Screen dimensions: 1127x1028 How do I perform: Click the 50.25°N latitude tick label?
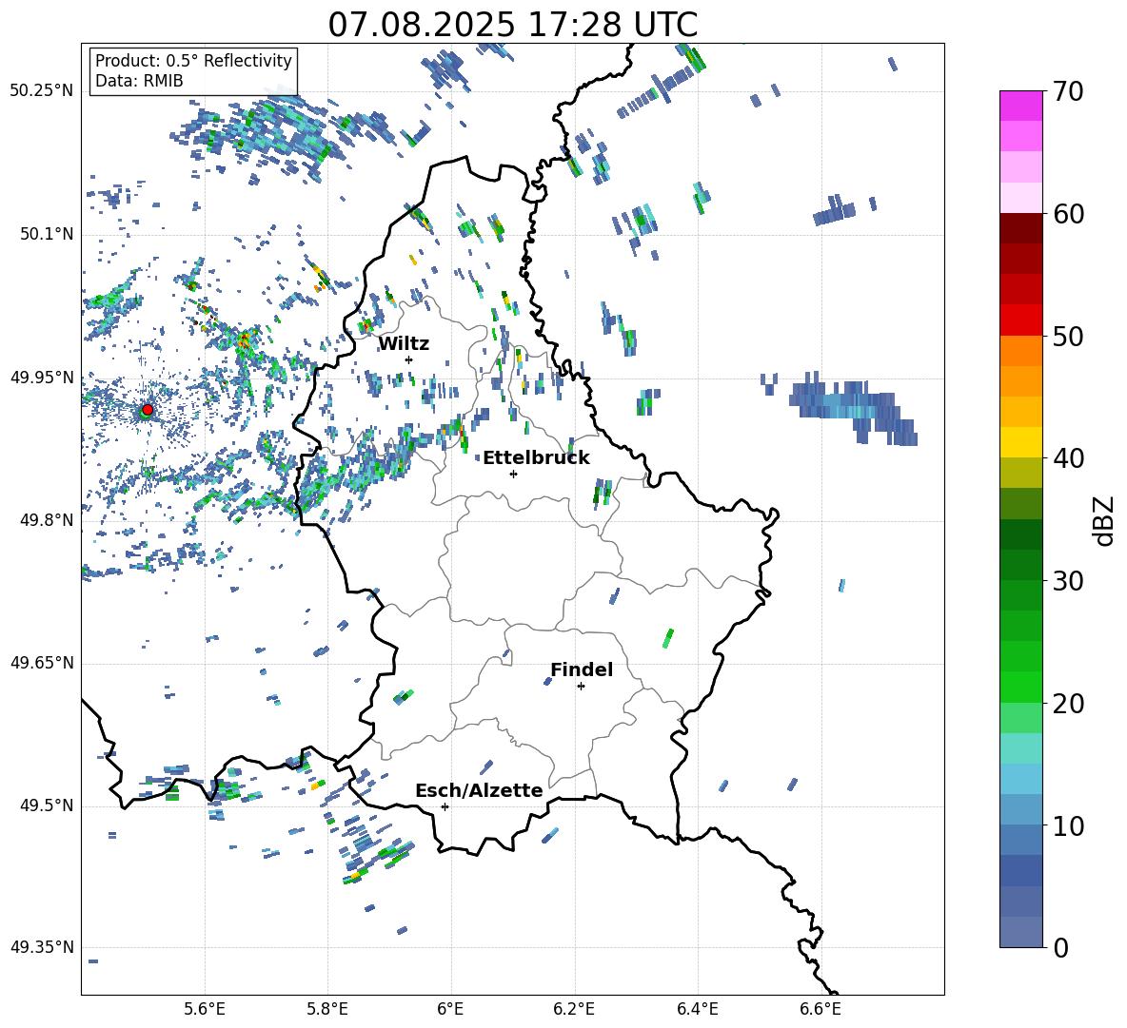(42, 91)
